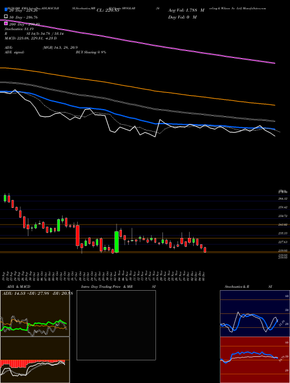Select the 'CL: 220.85' closing price text
The image size is (290, 383).
(108, 10)
